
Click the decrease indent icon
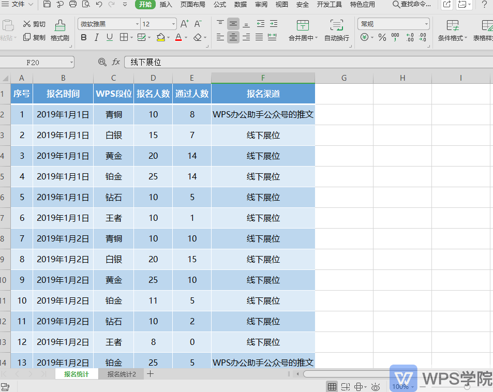(x=261, y=24)
